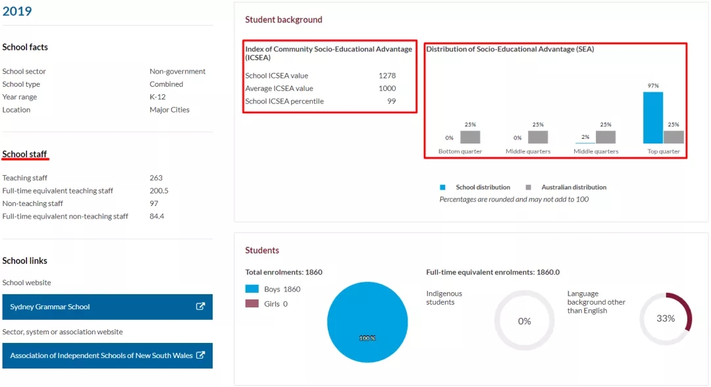Click the School website label
The width and height of the screenshot is (711, 387).
27,282
